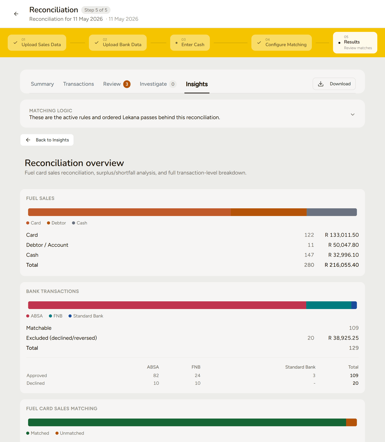Click the Debtor / Account row label
This screenshot has height=442, width=385.
(x=47, y=245)
